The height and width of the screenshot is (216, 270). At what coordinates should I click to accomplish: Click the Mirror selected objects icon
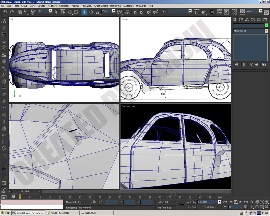197,12
